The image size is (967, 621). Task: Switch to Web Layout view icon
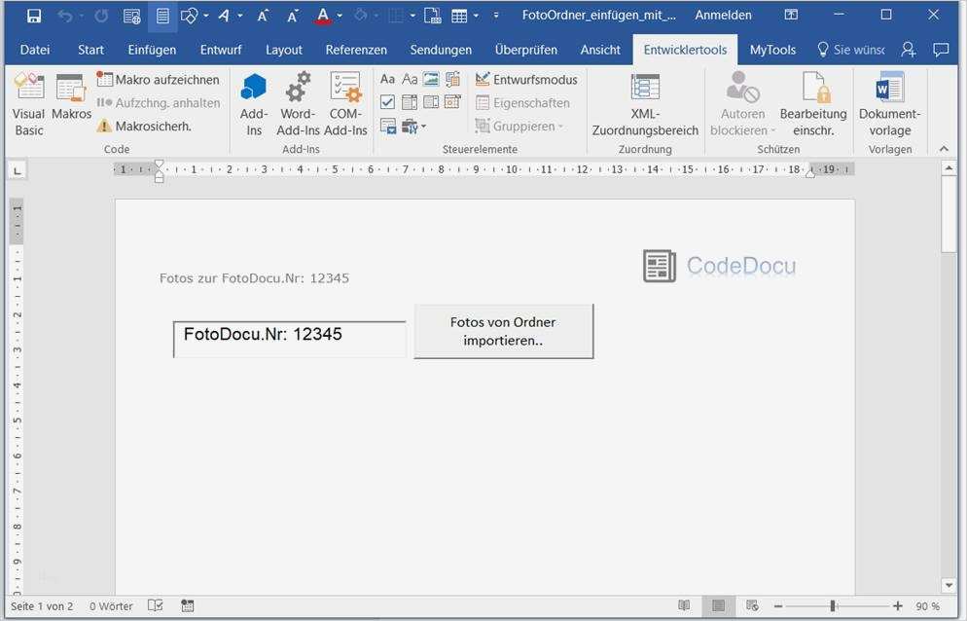pos(752,606)
